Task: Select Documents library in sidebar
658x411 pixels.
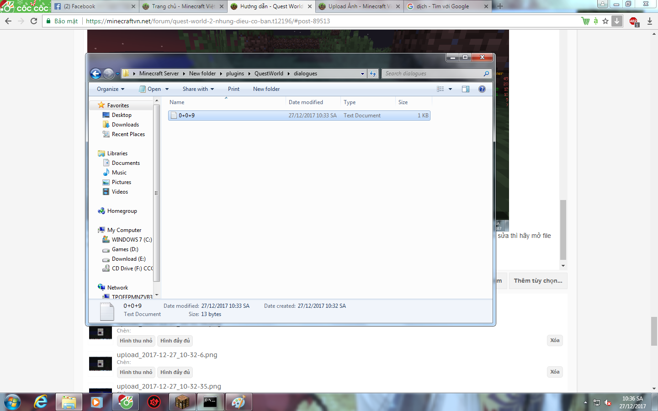Action: pyautogui.click(x=126, y=163)
